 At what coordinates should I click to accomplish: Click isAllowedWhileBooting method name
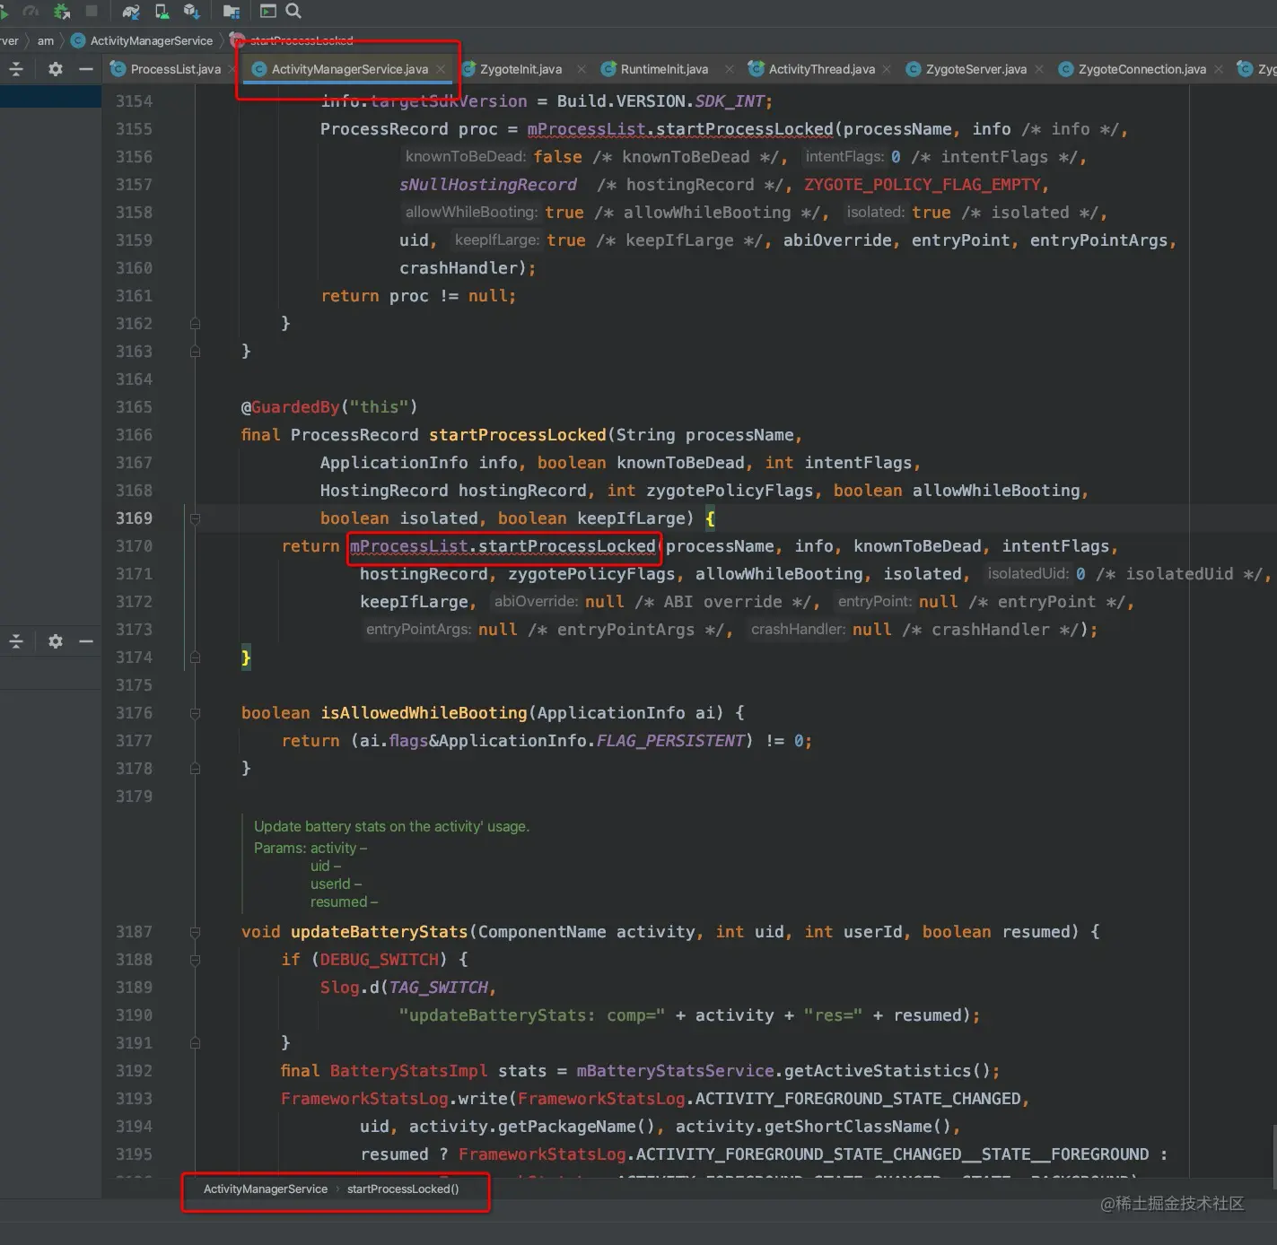[424, 713]
